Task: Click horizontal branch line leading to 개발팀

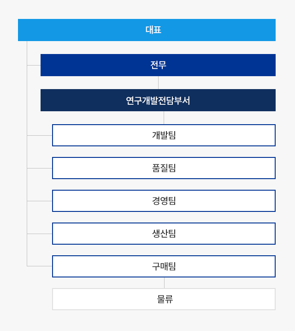Action: tap(40, 136)
